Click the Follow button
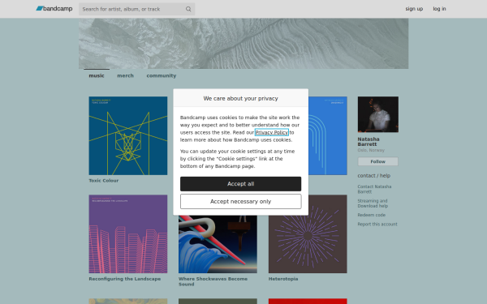This screenshot has height=304, width=487. [378, 161]
